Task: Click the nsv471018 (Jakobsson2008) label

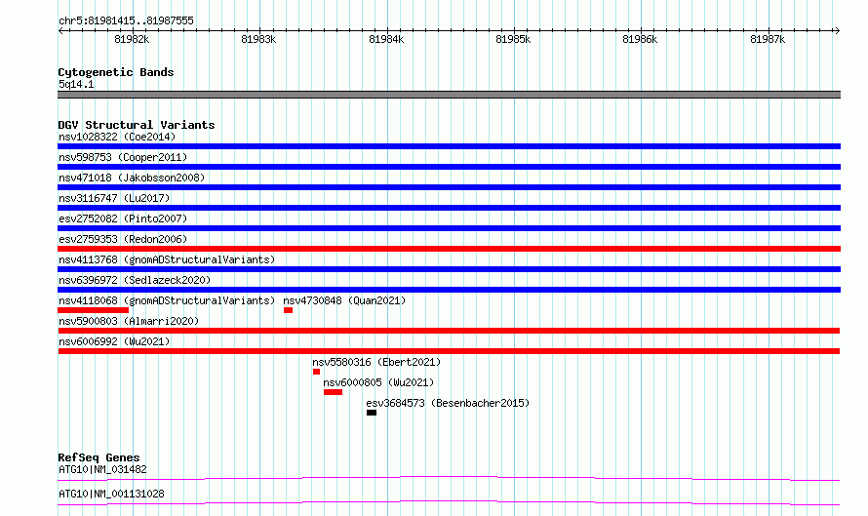Action: pos(132,178)
